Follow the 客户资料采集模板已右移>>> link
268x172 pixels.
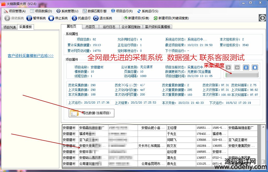click(31, 56)
